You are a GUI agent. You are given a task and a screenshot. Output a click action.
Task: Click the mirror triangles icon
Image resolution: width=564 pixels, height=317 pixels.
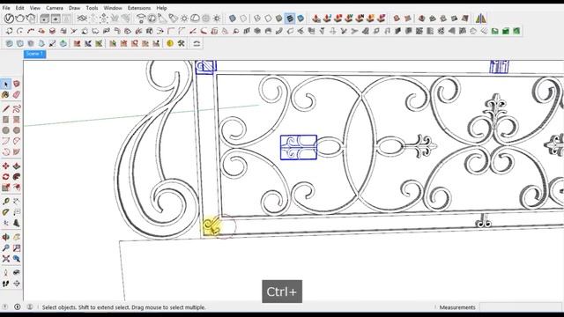481,18
